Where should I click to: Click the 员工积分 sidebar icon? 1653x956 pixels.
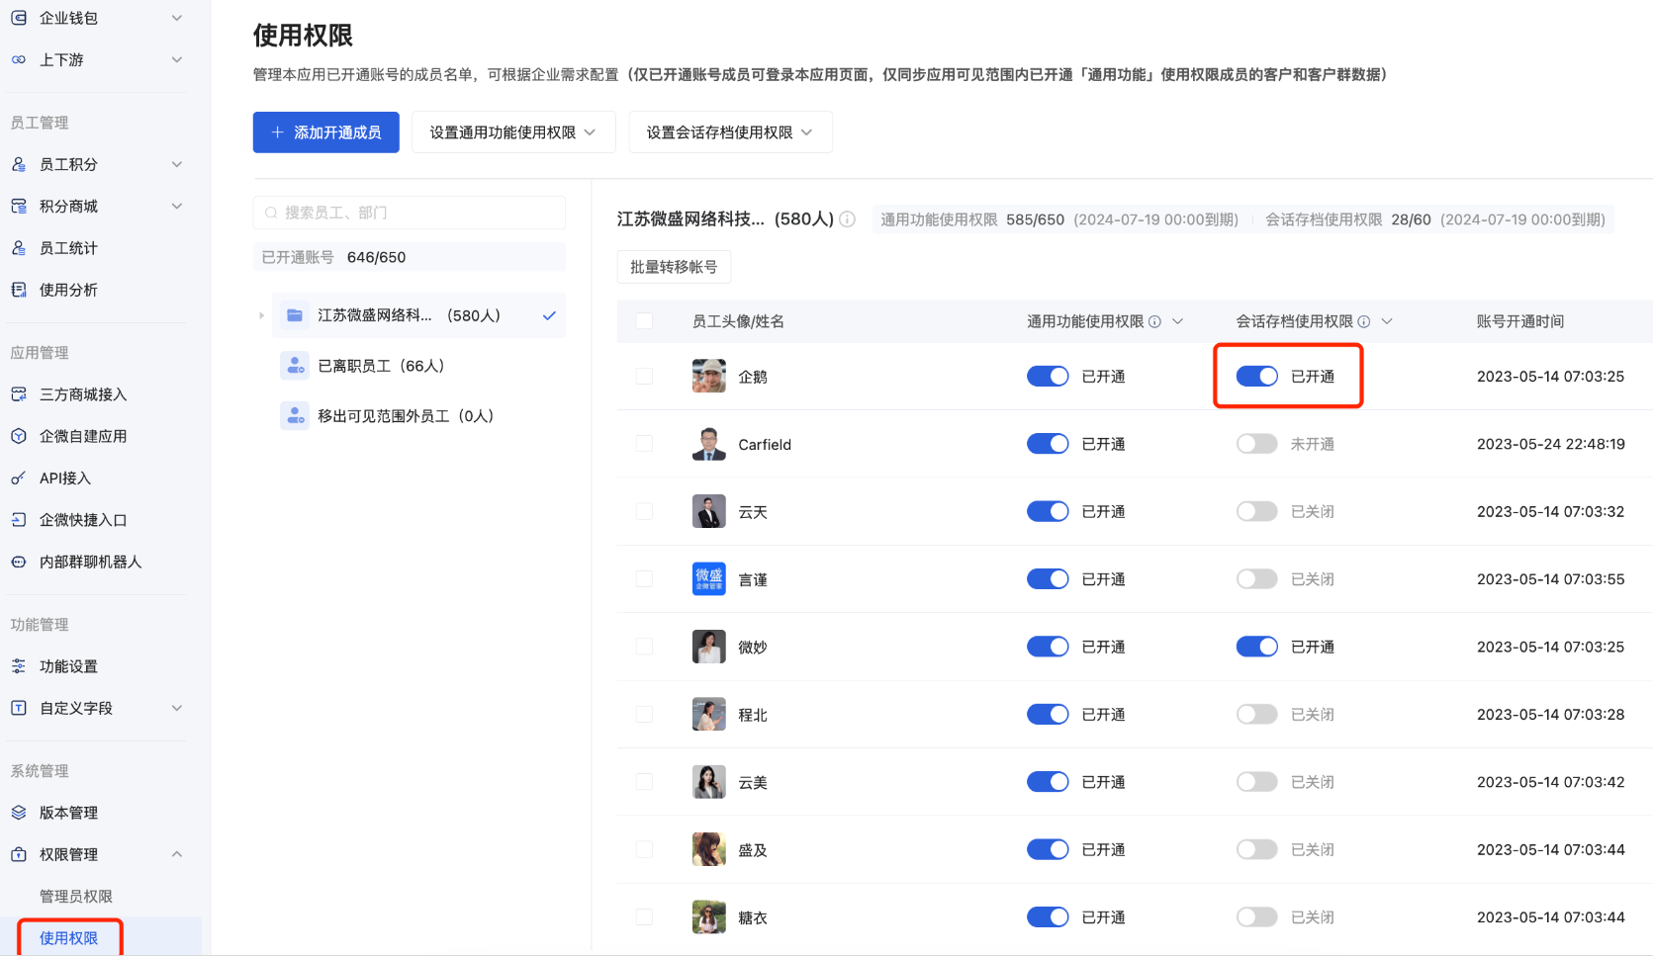click(19, 164)
